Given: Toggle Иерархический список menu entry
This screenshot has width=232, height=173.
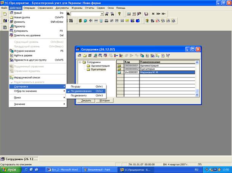Looking at the screenshot, I should pyautogui.click(x=38, y=77).
